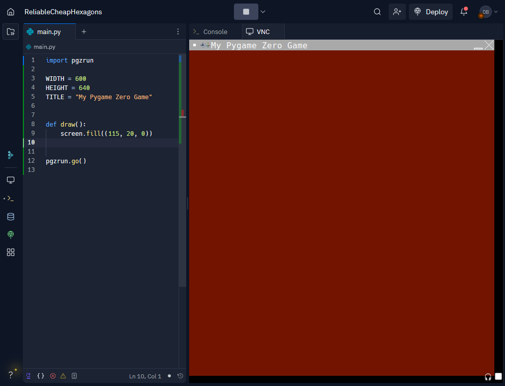Click the Deploy button
505x386 pixels.
[x=431, y=12]
